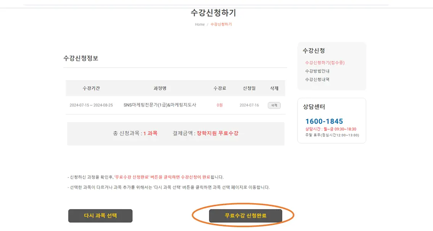
Task: Click the 수강신청정보 section heading
Action: click(81, 58)
